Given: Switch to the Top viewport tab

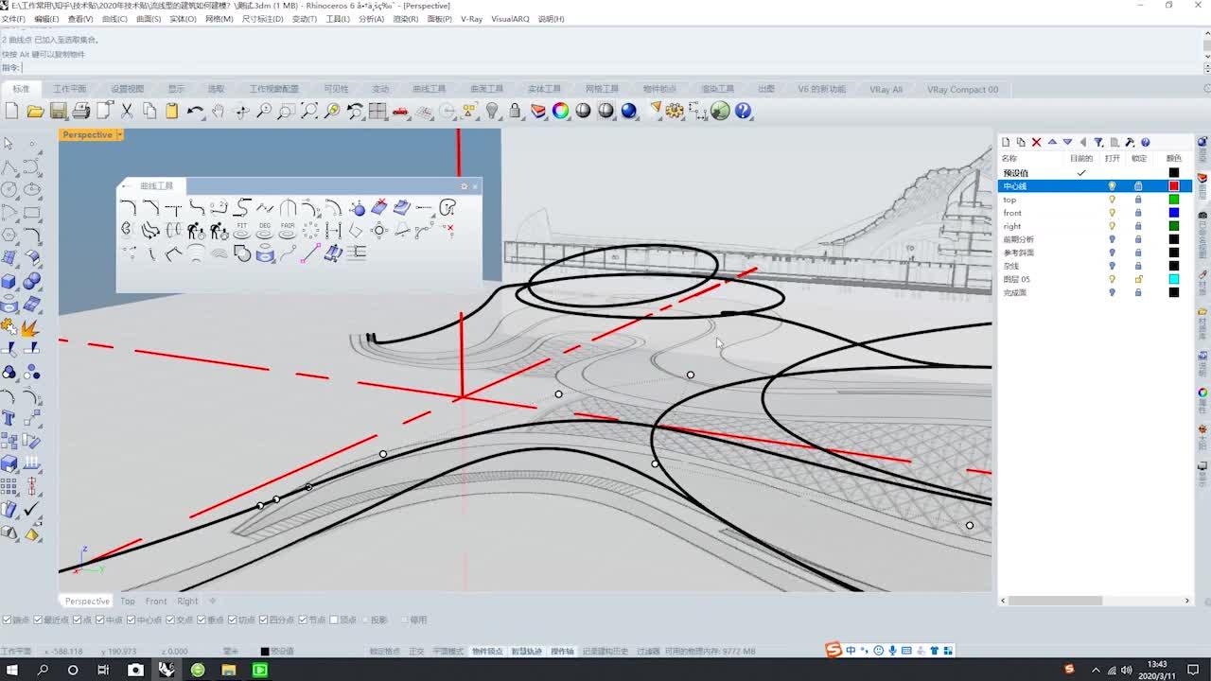Looking at the screenshot, I should [x=127, y=602].
